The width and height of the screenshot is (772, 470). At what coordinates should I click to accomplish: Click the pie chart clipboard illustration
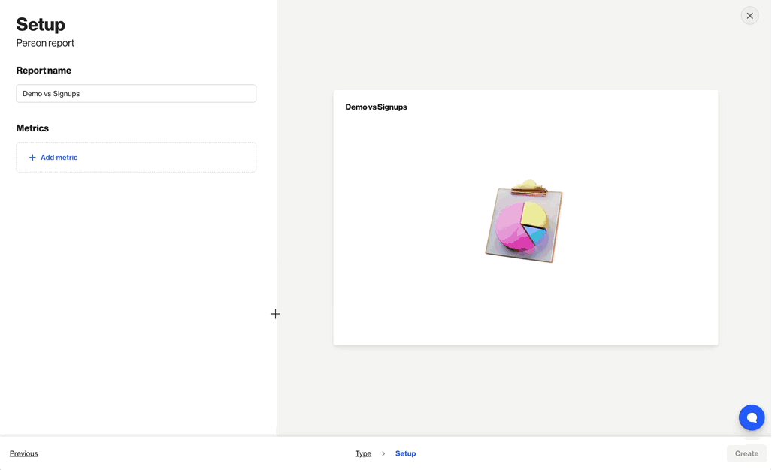[x=524, y=222]
